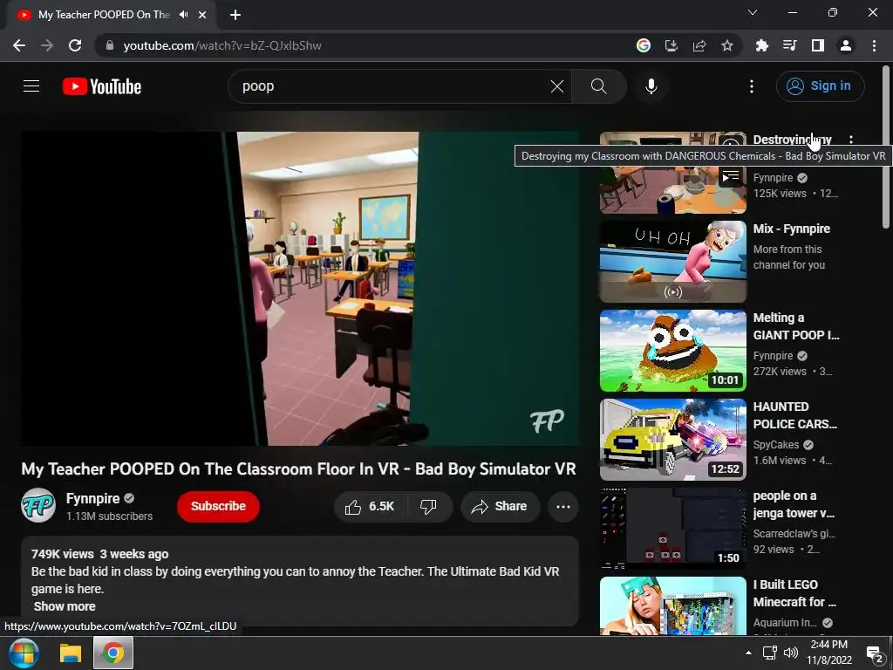Open the clock showing 2:44 PM
This screenshot has height=670, width=893.
coord(829,653)
